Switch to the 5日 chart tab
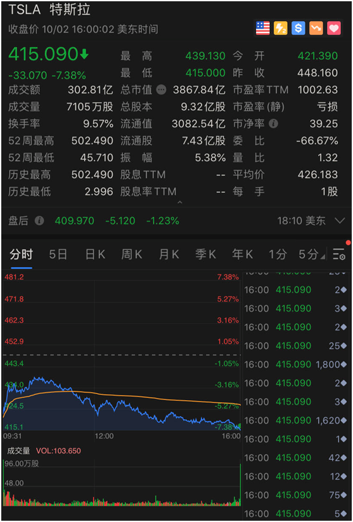The image size is (353, 522). point(58,255)
